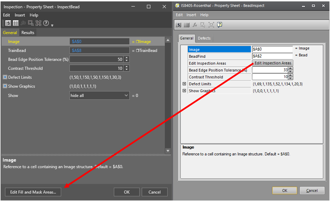Viewport: 330px width, 201px height.
Task: Open the Insert menu in the InspectBead window
Action: coord(20,15)
